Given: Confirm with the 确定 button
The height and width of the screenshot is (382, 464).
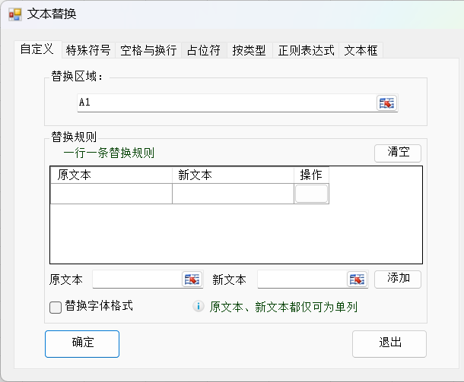Looking at the screenshot, I should click(x=82, y=343).
